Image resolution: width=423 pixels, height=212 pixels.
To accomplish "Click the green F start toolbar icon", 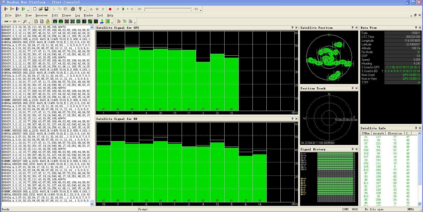I will tap(24, 9).
